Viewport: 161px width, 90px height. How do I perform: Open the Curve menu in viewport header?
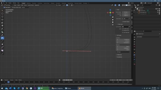pyautogui.click(x=25, y=5)
